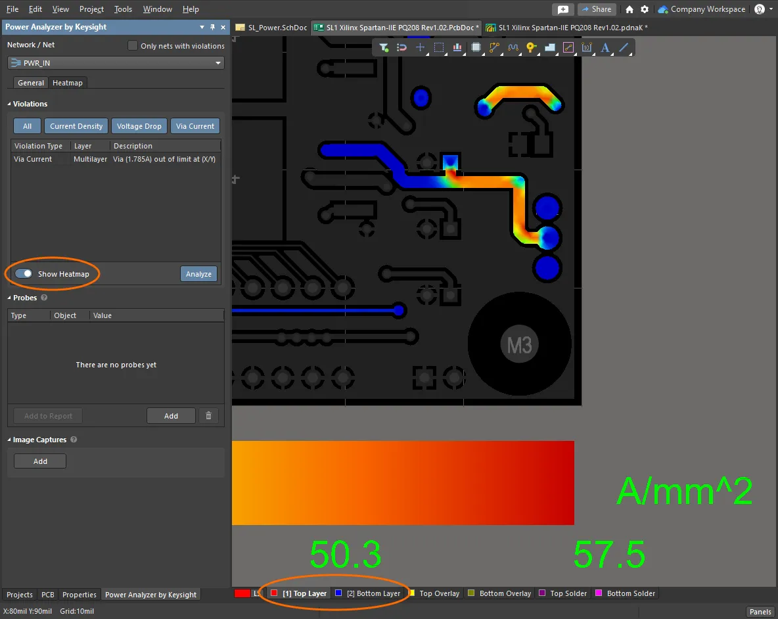
Task: Select the interactive routing tool icon
Action: coord(495,47)
